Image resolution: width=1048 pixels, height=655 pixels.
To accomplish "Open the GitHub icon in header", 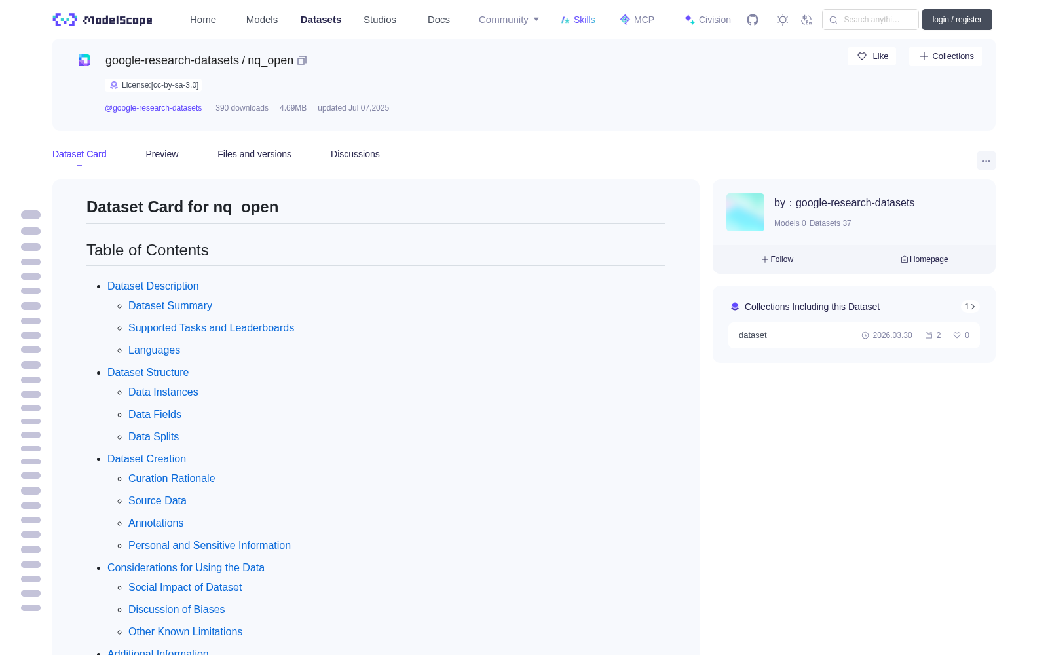I will pos(753,20).
